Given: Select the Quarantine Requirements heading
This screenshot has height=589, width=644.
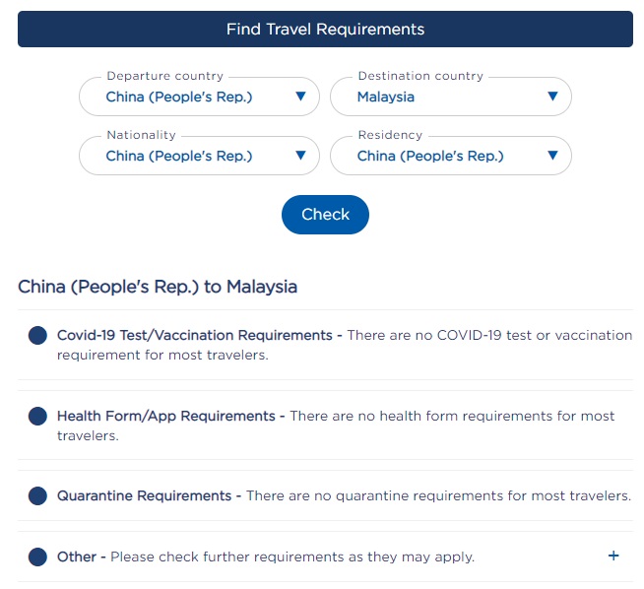Looking at the screenshot, I should [149, 495].
